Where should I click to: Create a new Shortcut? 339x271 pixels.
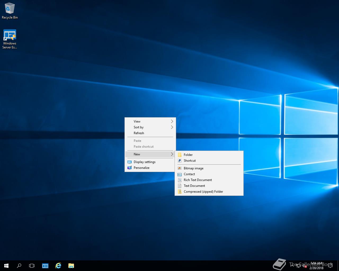(190, 161)
